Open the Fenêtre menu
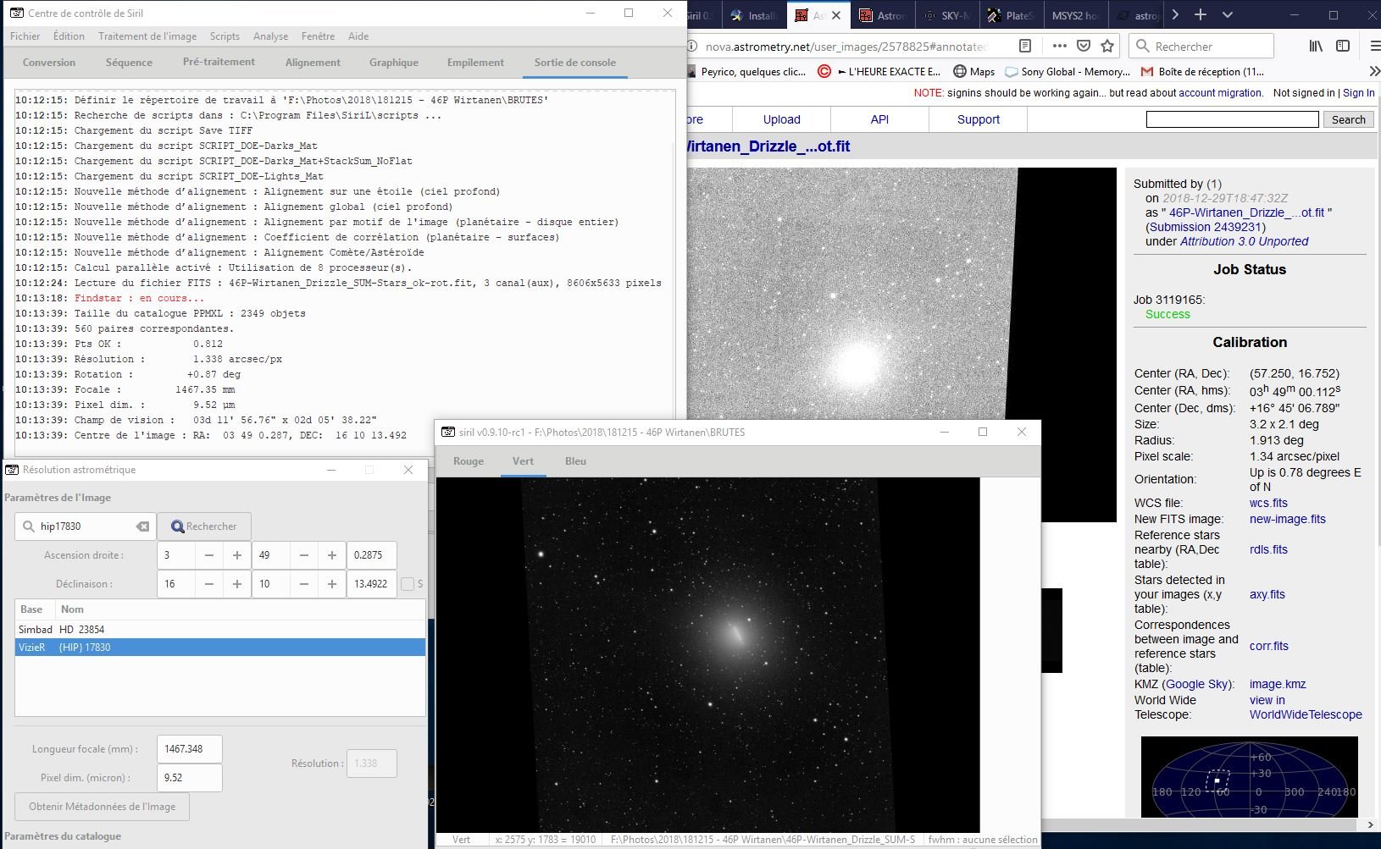This screenshot has height=849, width=1381. tap(318, 36)
